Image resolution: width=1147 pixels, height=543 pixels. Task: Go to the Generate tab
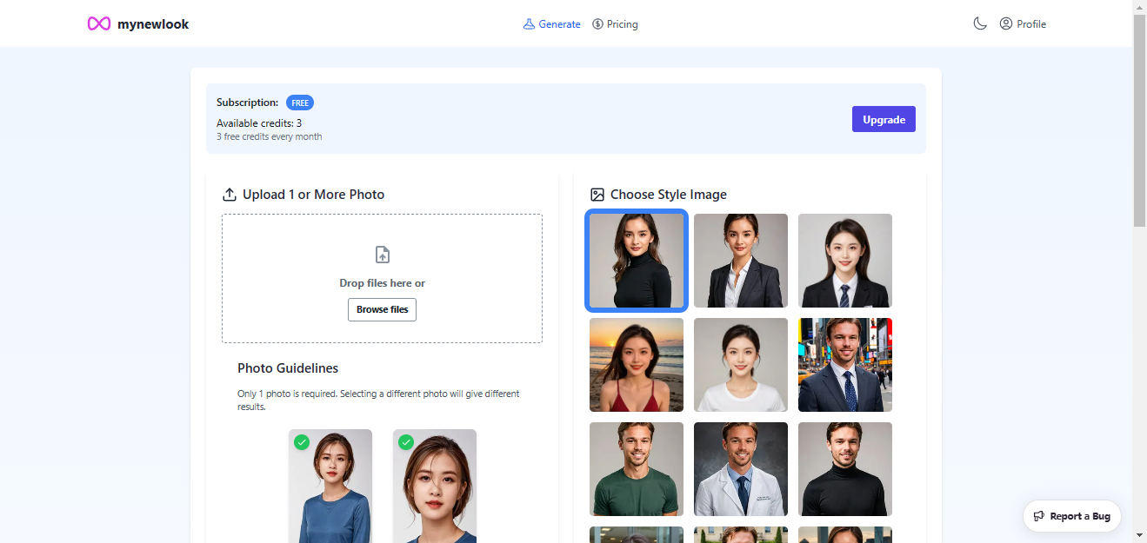551,24
